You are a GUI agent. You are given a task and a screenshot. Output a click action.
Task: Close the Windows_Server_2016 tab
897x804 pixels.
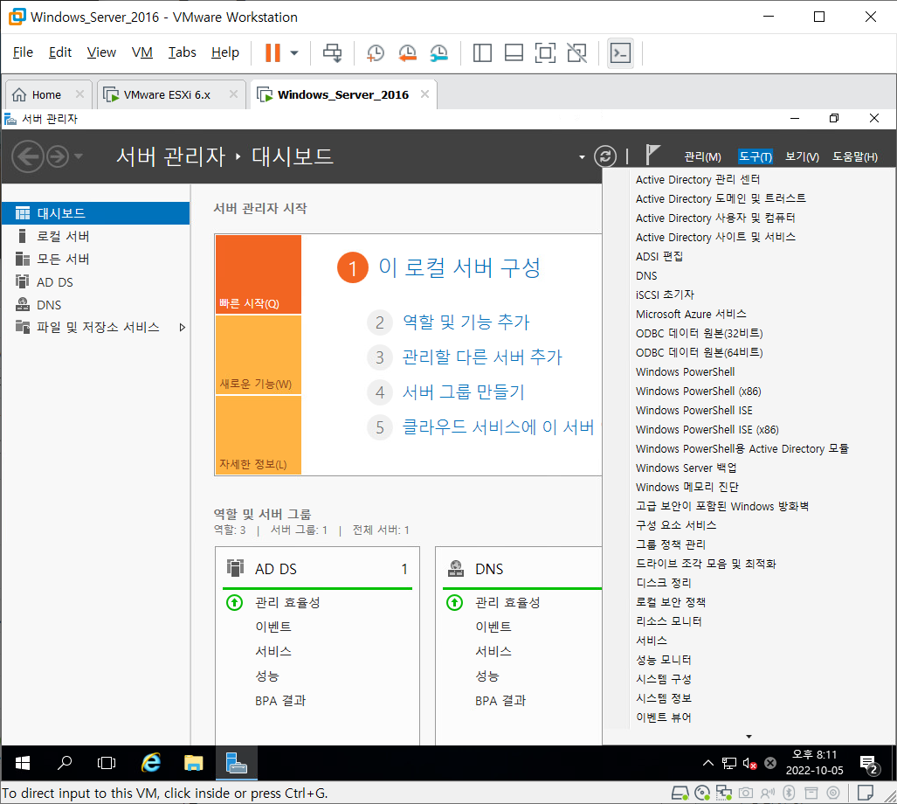pos(424,94)
